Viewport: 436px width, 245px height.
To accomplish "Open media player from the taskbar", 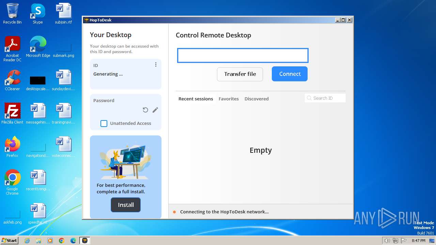I will pyautogui.click(x=50, y=241).
